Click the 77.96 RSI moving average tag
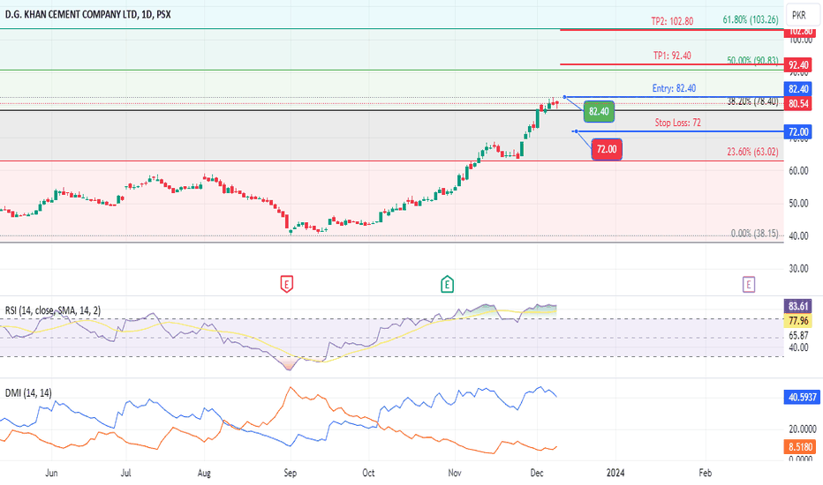Screen dimensions: 823x485 (x=798, y=320)
